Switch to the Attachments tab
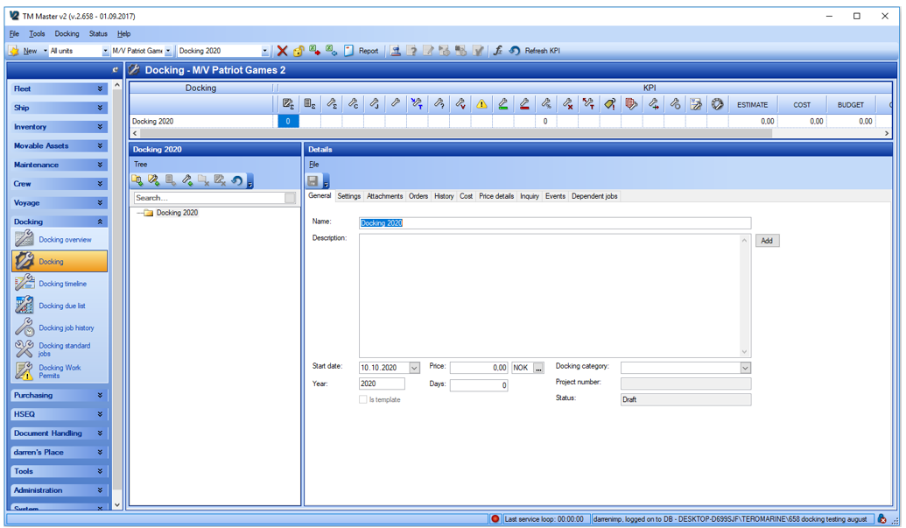 385,196
